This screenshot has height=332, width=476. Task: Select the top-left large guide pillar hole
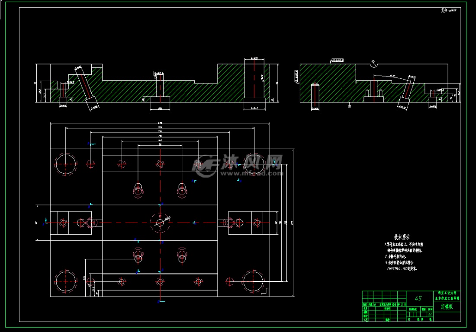[x=65, y=163]
